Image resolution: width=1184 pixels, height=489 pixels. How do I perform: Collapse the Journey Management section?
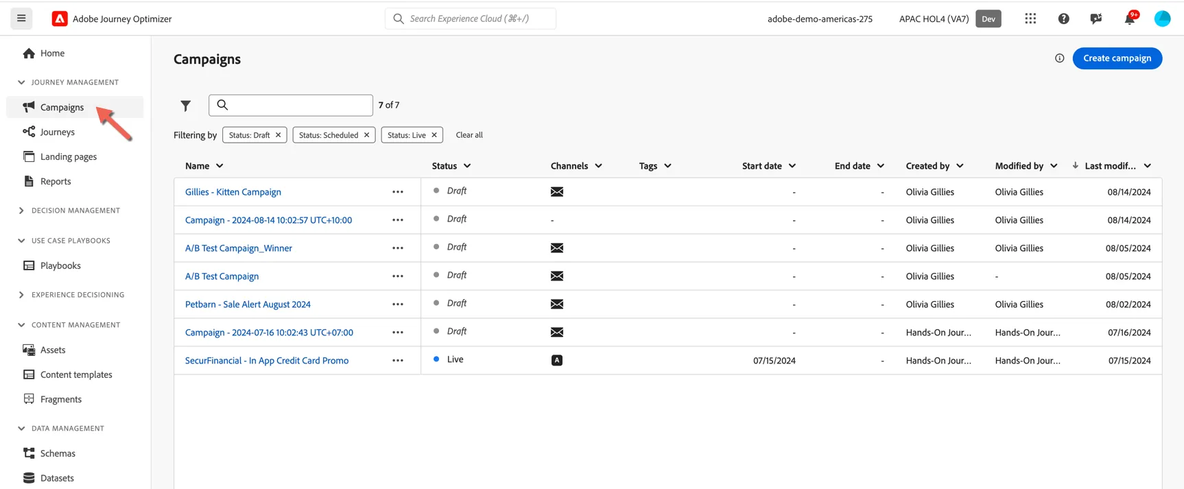pos(21,82)
